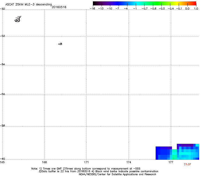The height and width of the screenshot is (176, 201).
Task: Click the latitude label "-52"
Action: [x=2, y=36]
